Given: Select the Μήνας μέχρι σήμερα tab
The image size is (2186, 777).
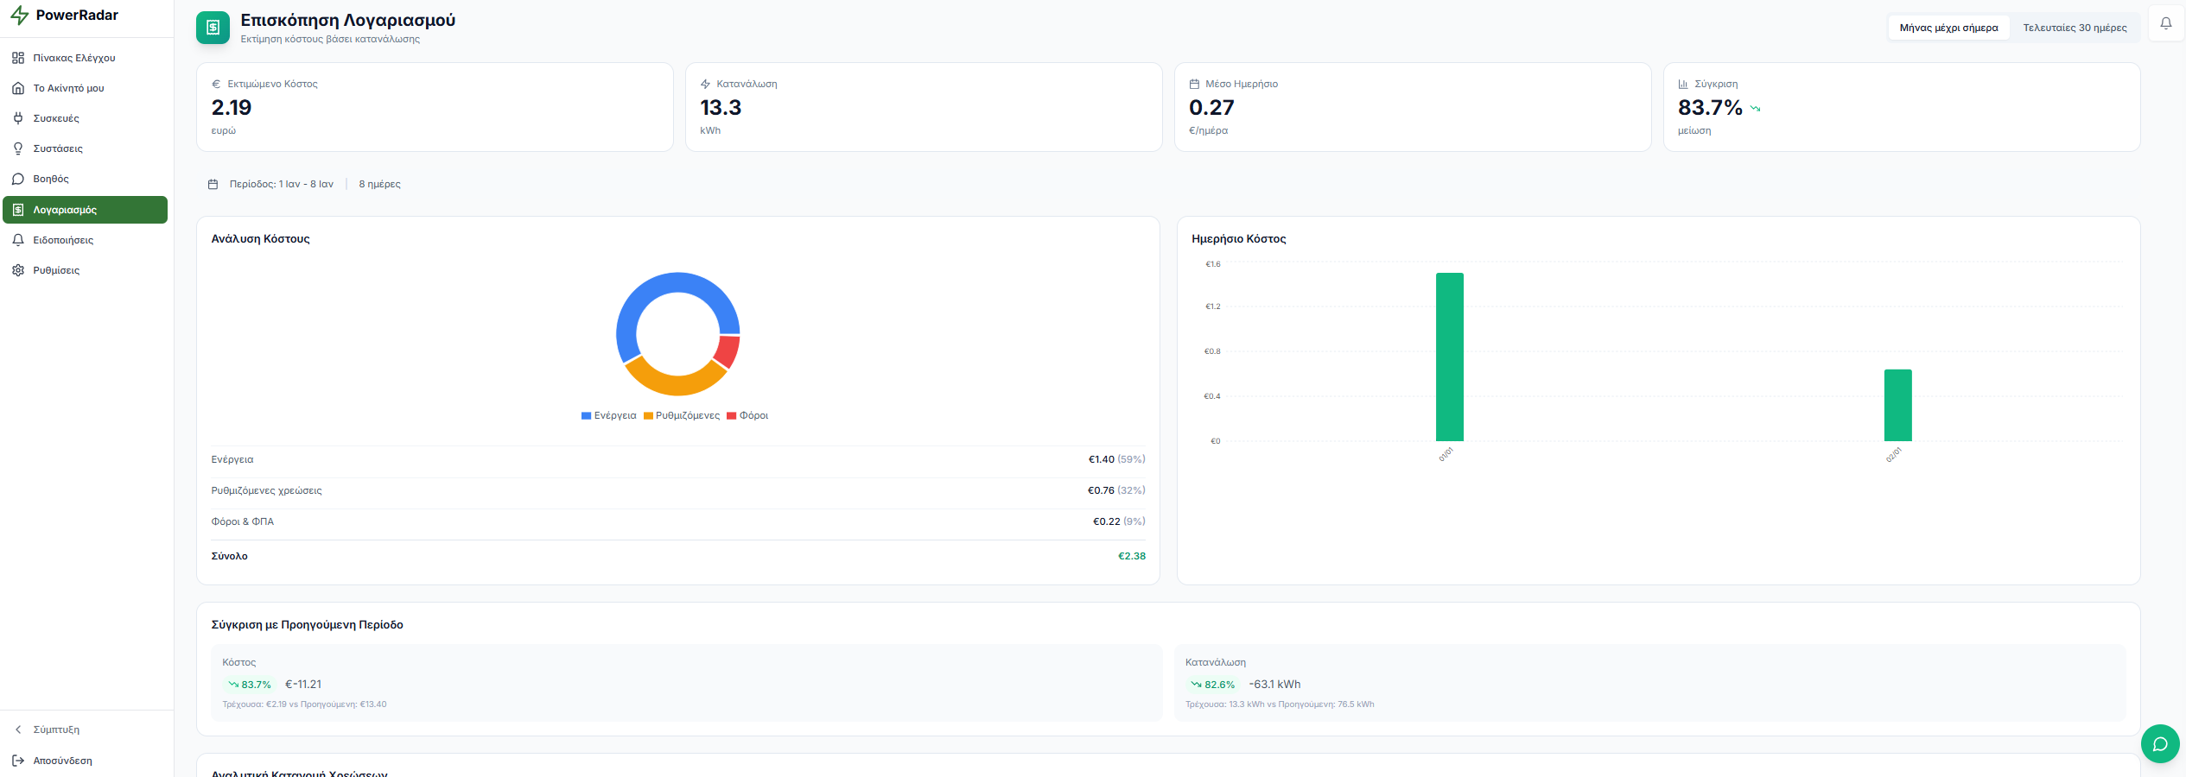Looking at the screenshot, I should click(1949, 27).
